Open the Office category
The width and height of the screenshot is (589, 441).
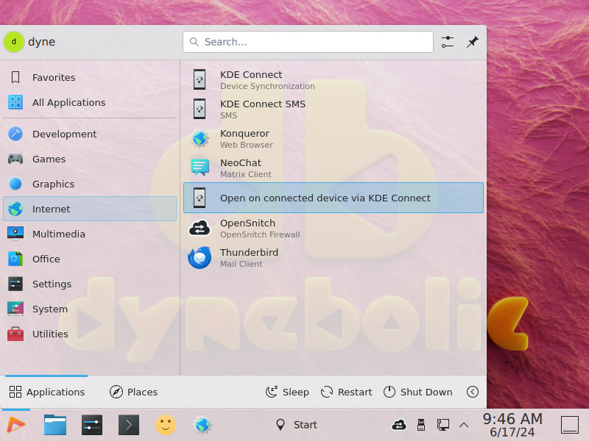click(90, 259)
